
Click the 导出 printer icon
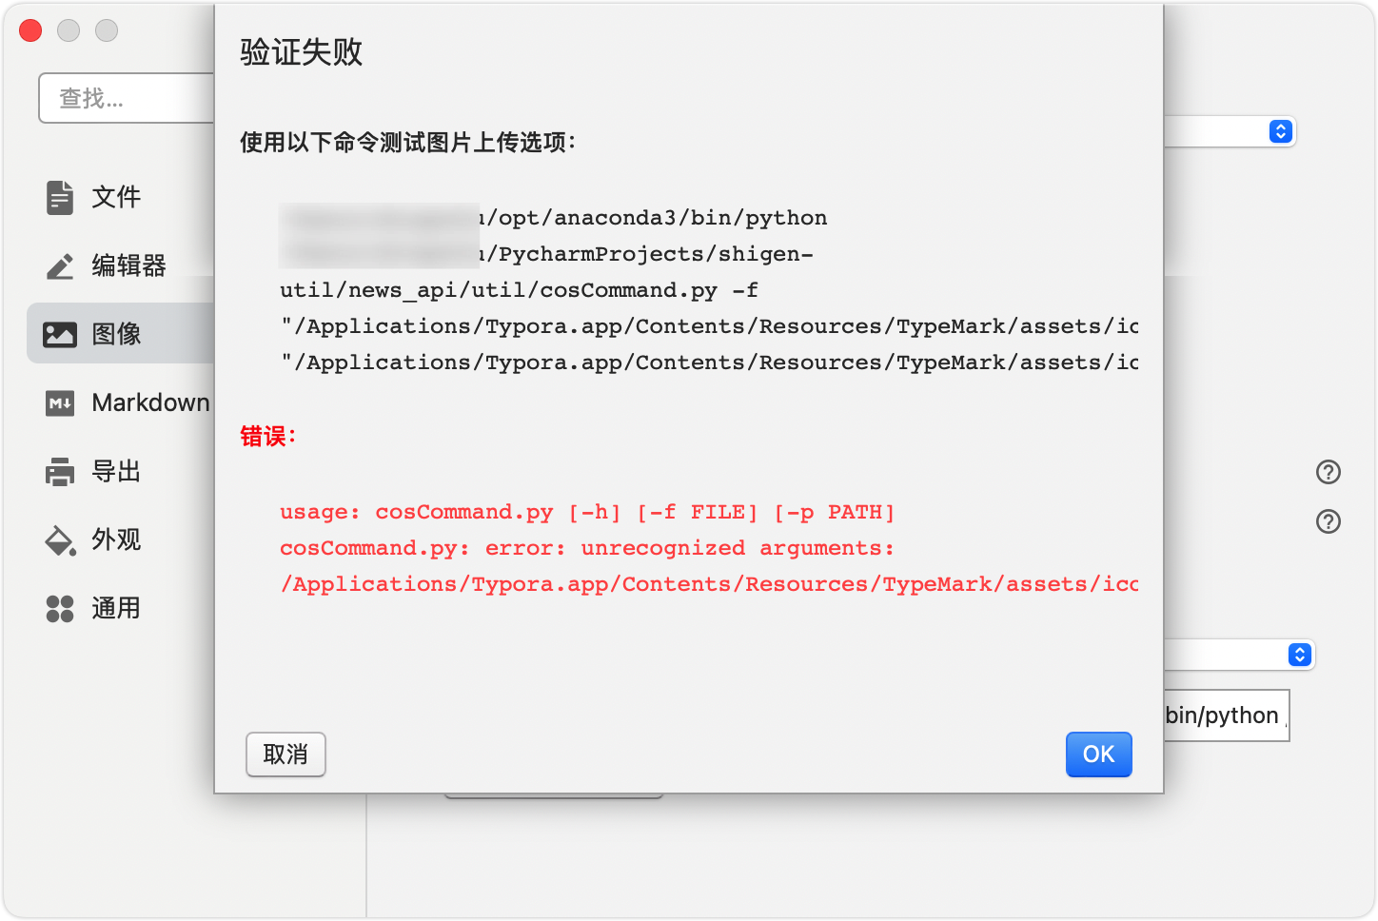coord(60,471)
